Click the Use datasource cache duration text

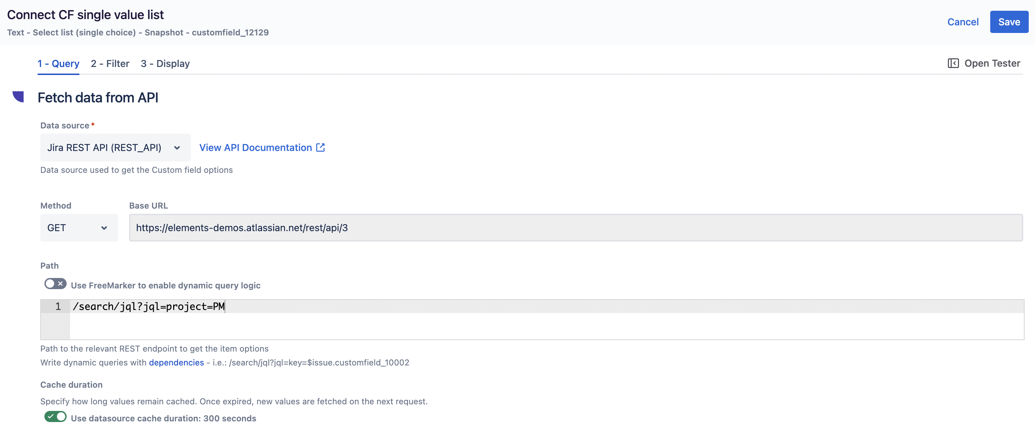point(163,418)
